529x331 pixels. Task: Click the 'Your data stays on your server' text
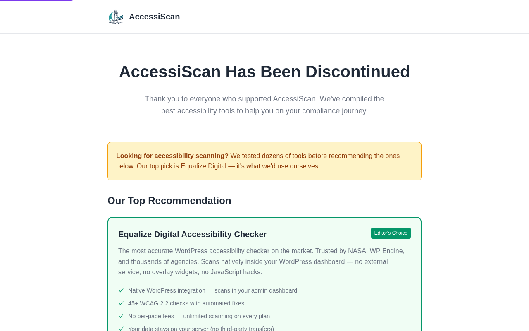pyautogui.click(x=201, y=329)
